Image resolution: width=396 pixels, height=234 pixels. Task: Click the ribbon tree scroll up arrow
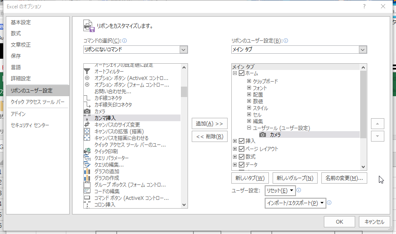(x=363, y=67)
